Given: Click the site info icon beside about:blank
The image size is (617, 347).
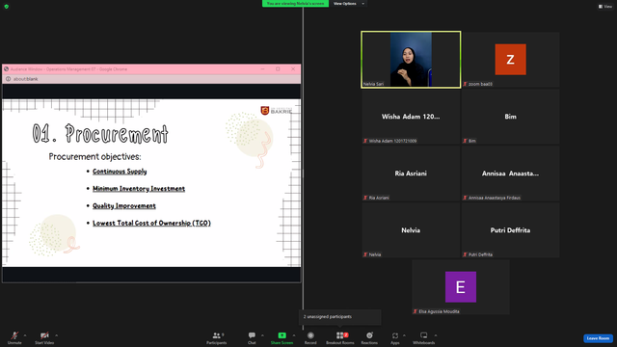Looking at the screenshot, I should point(8,79).
